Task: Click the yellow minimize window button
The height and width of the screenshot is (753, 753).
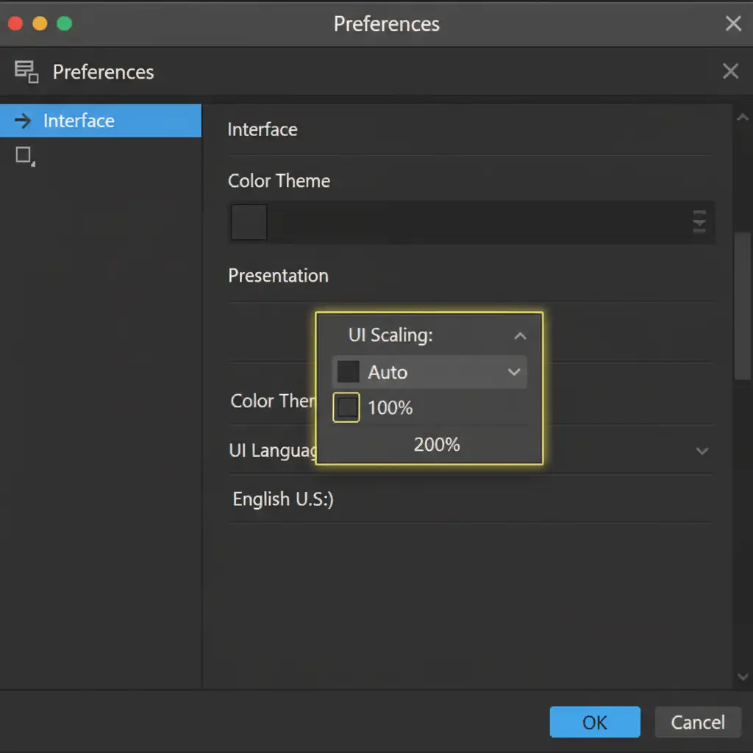Action: 40,24
